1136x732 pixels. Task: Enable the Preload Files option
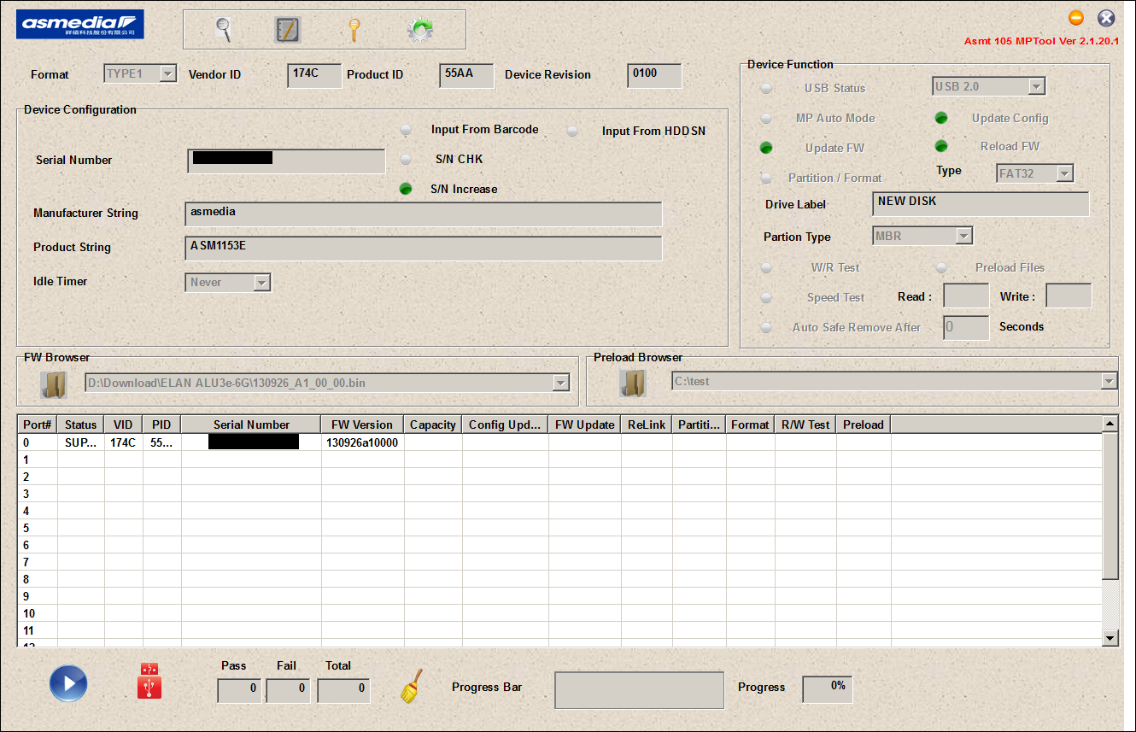click(x=941, y=267)
